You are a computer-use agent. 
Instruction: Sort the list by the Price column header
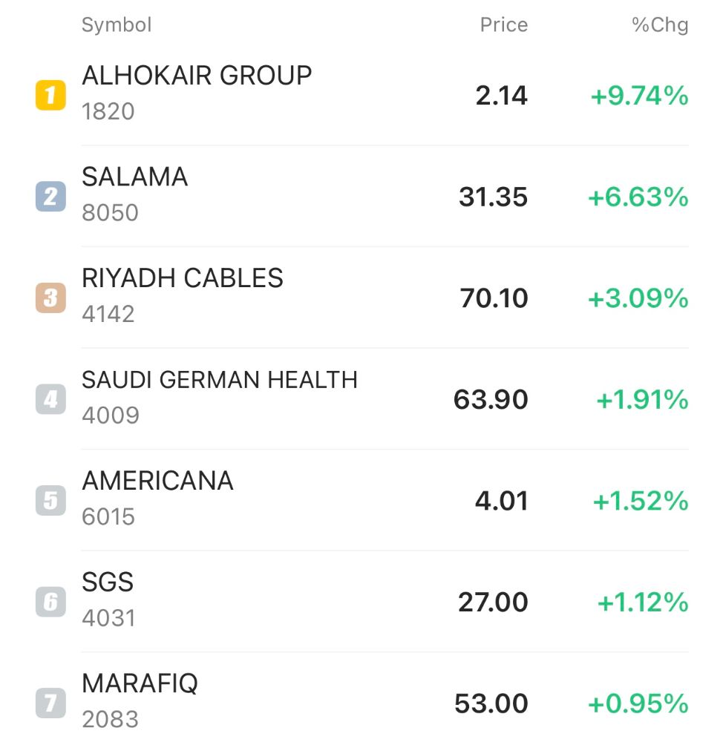tap(503, 25)
